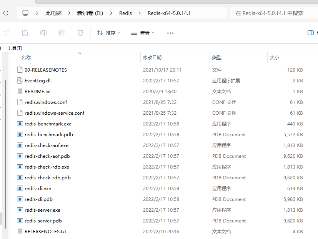Click the refresh icon beside address bar
The image size is (318, 239).
pos(6,13)
